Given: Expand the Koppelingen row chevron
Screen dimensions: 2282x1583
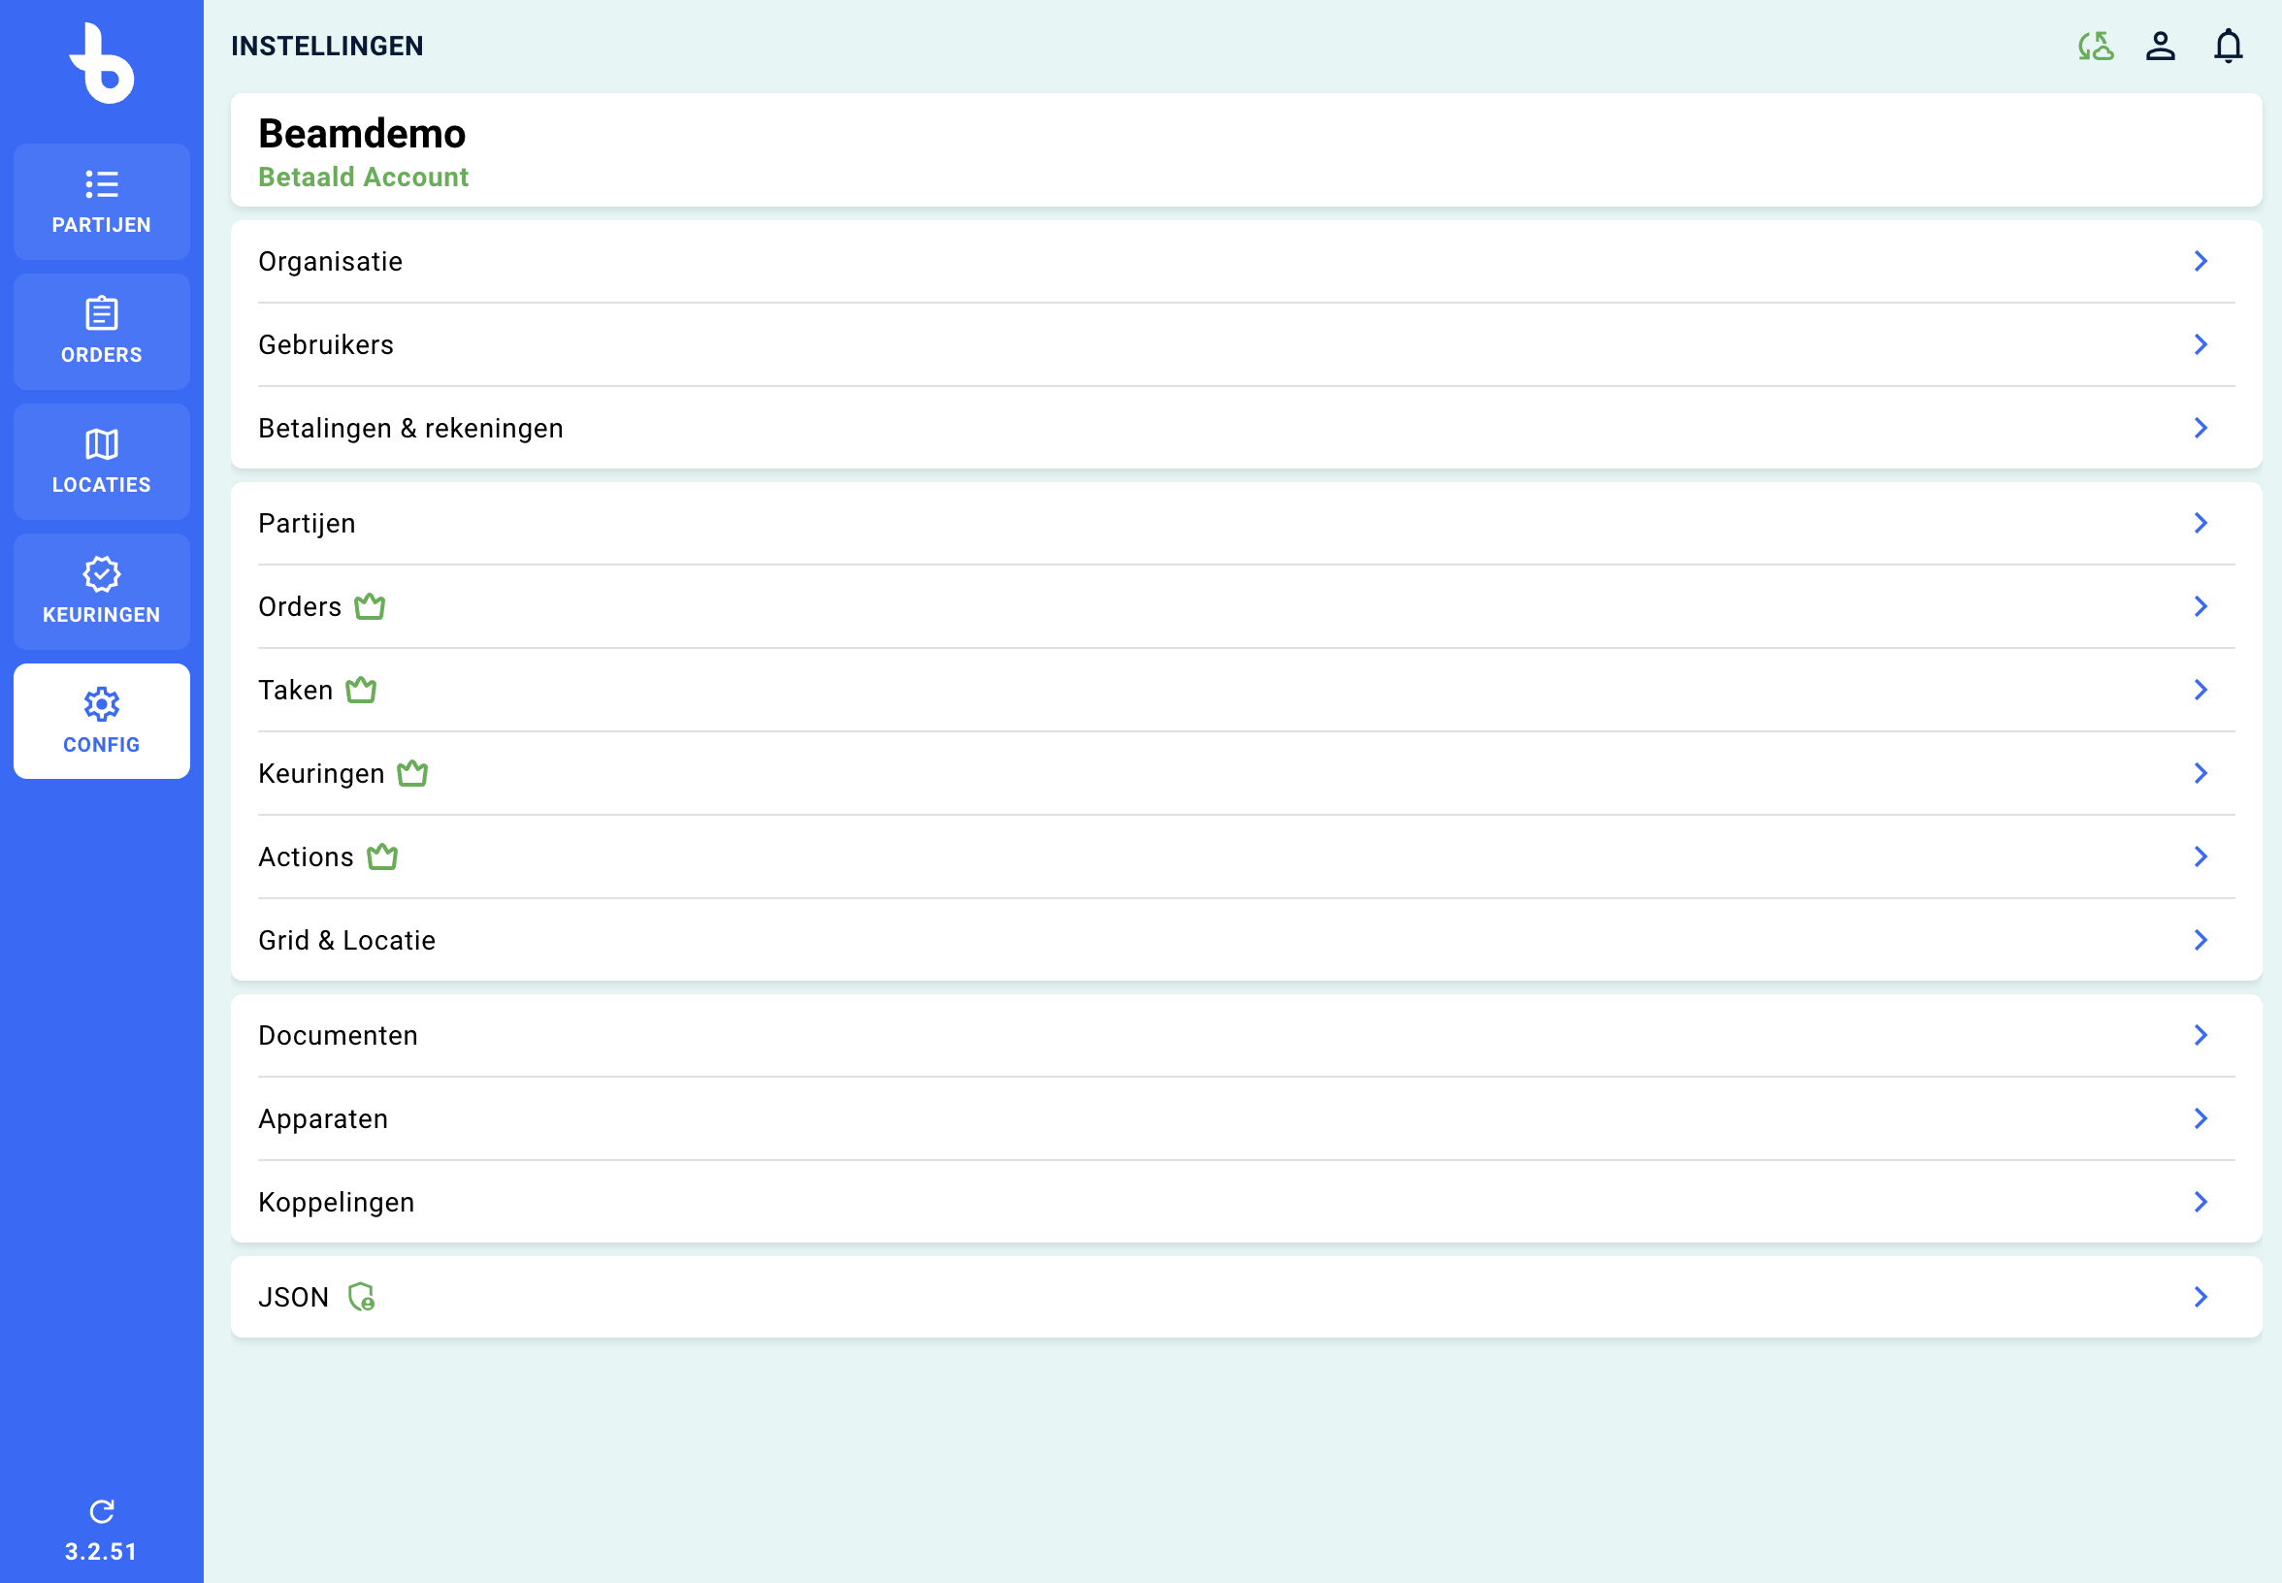Looking at the screenshot, I should (x=2200, y=1201).
